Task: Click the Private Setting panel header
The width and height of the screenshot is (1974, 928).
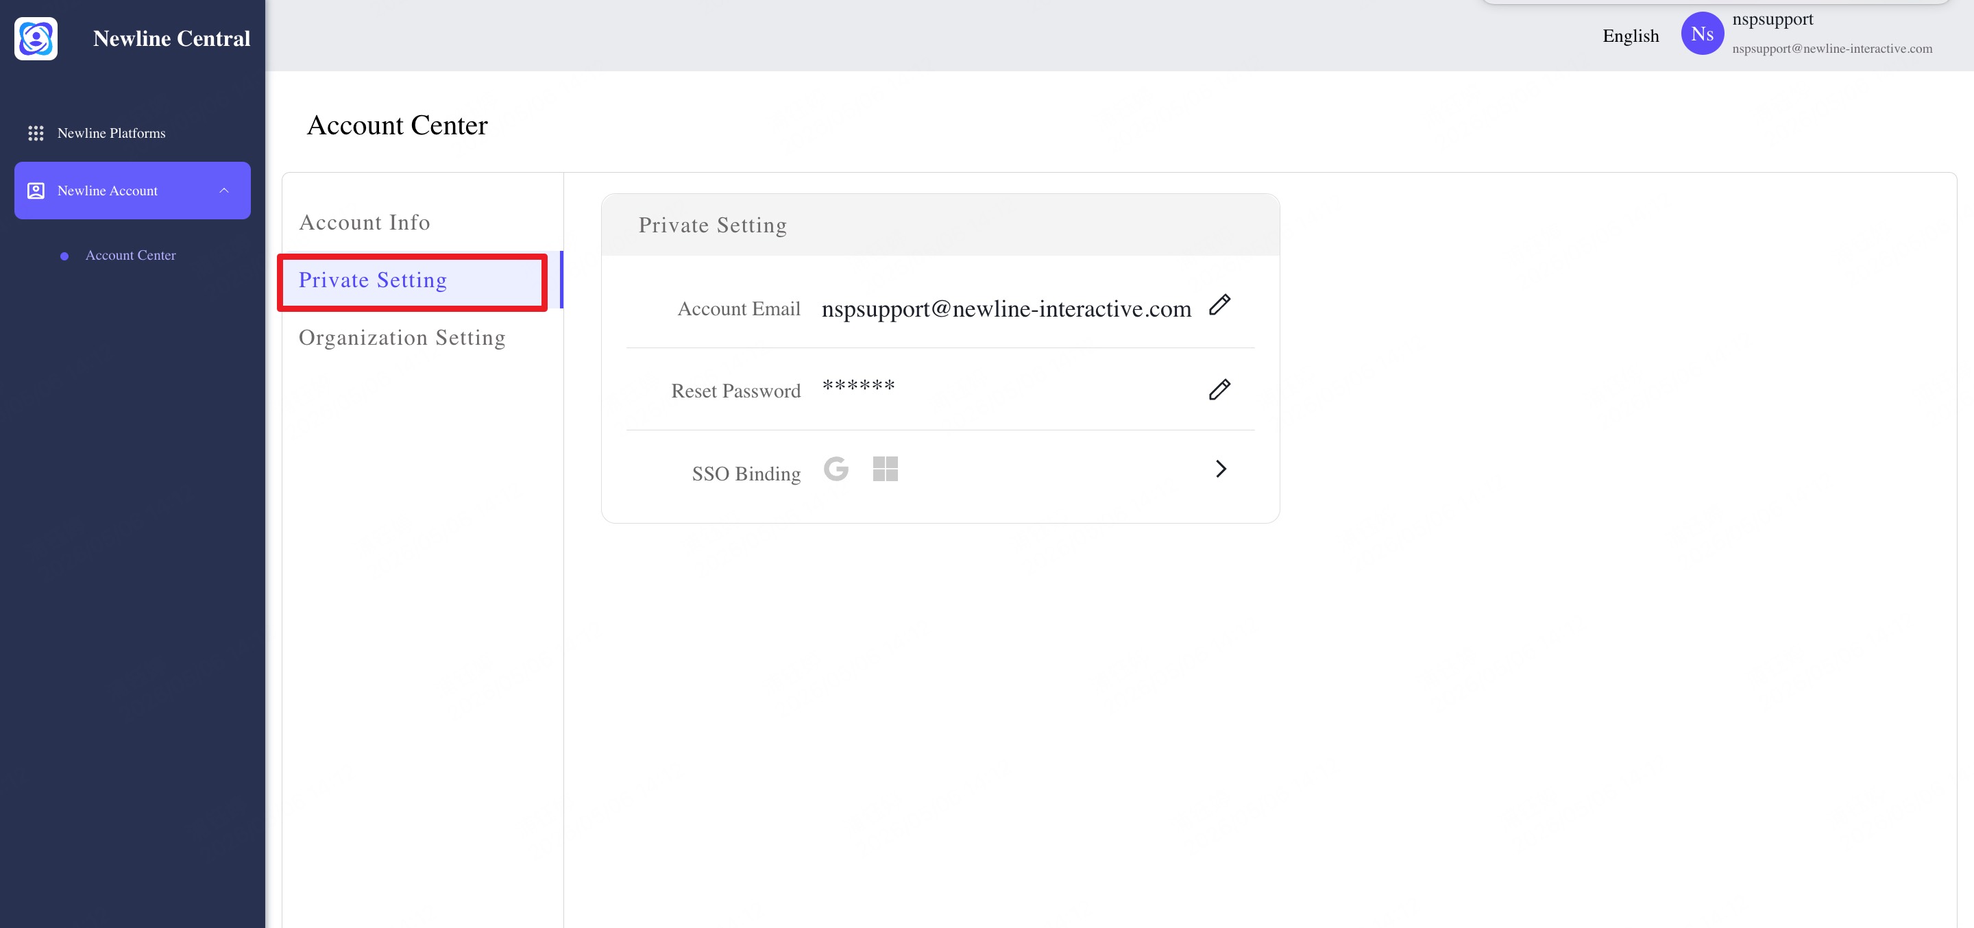Action: pos(940,225)
